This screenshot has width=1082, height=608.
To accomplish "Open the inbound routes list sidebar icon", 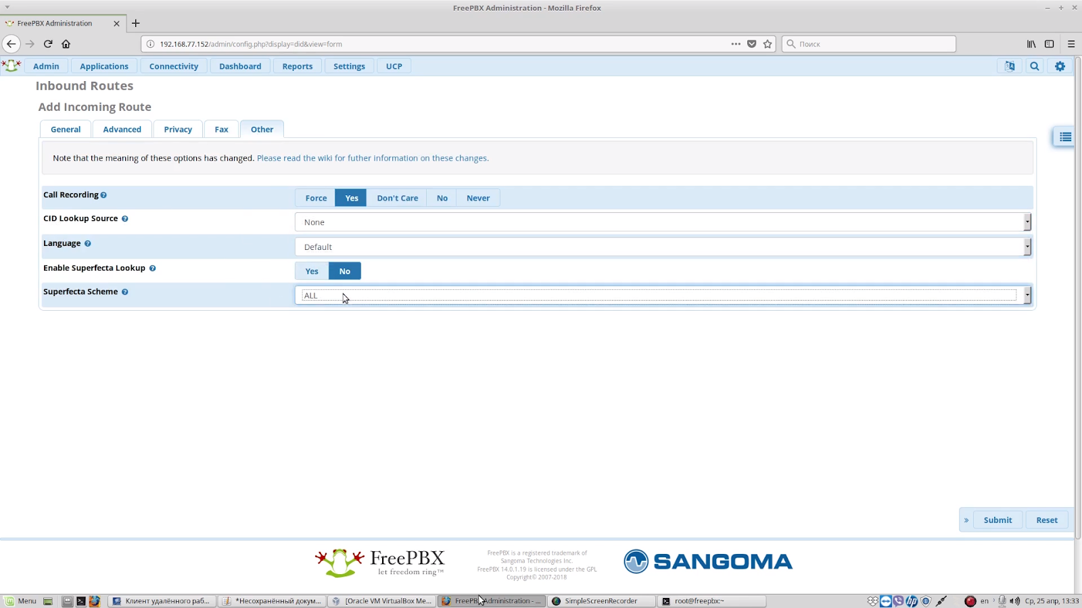I will (1064, 136).
